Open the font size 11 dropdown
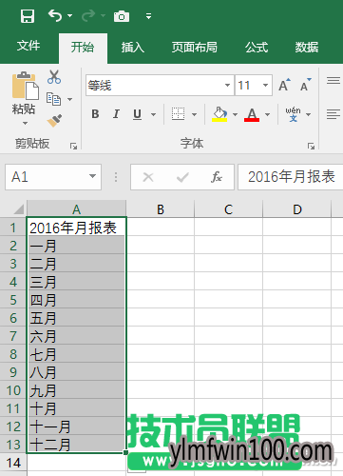This screenshot has width=343, height=476. point(265,85)
